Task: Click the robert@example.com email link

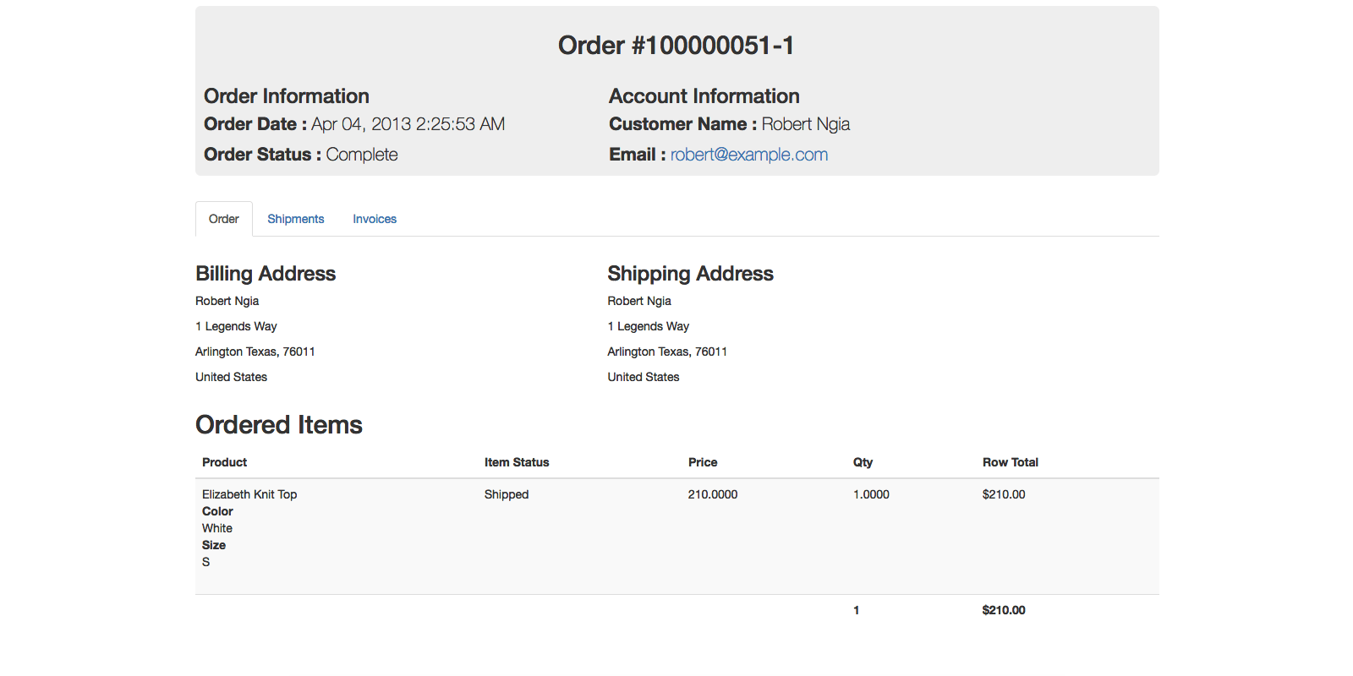Action: (749, 155)
